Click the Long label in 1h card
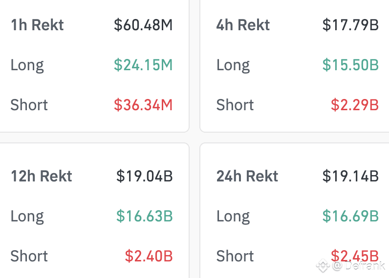The image size is (389, 278). [27, 66]
